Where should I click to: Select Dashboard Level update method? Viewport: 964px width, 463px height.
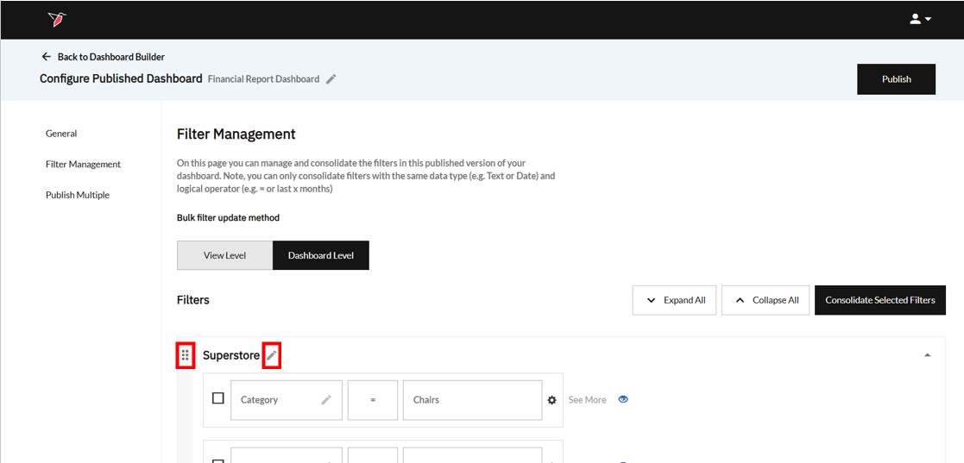click(320, 255)
